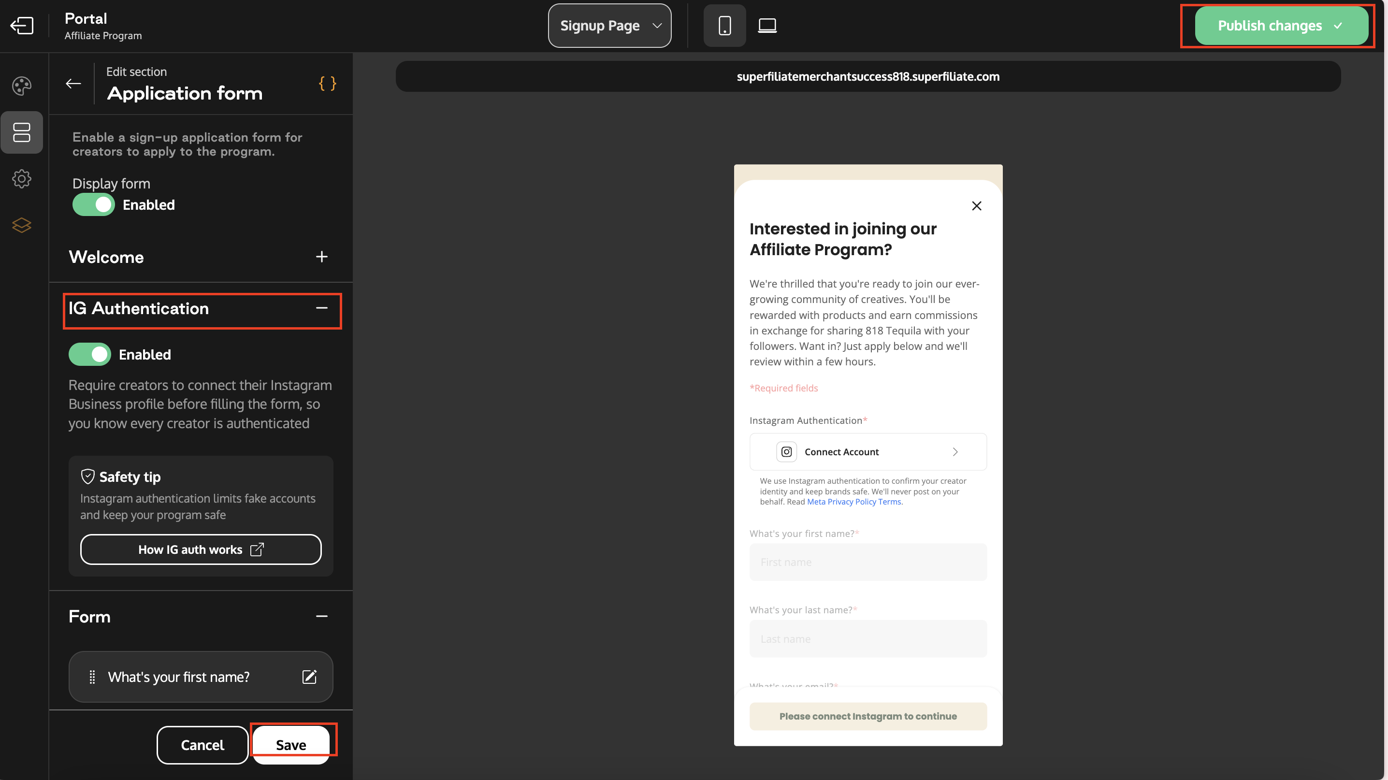Click the superfiliate.com URL bar
The height and width of the screenshot is (780, 1388).
(x=868, y=76)
